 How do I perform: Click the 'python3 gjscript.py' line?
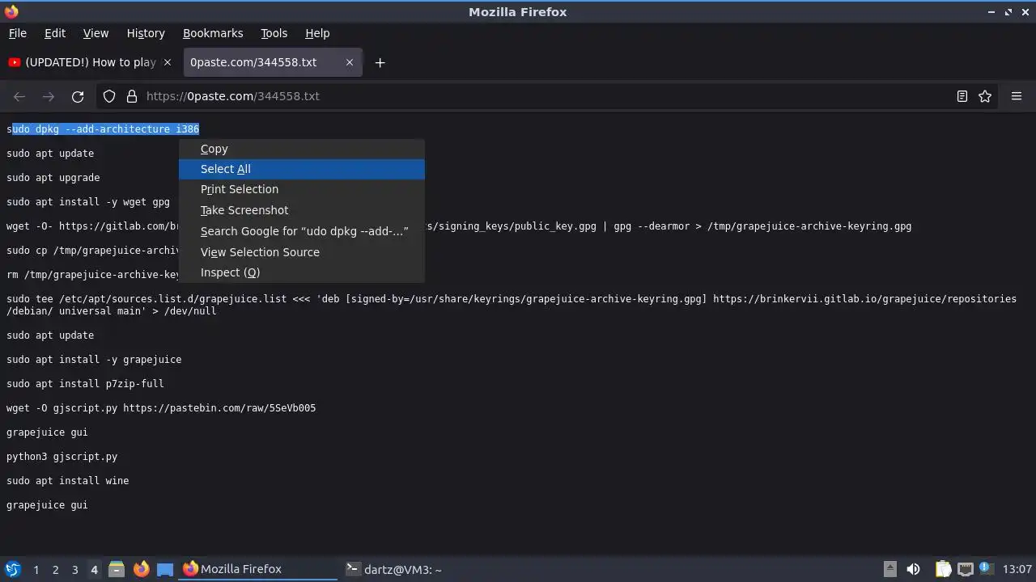tap(62, 457)
